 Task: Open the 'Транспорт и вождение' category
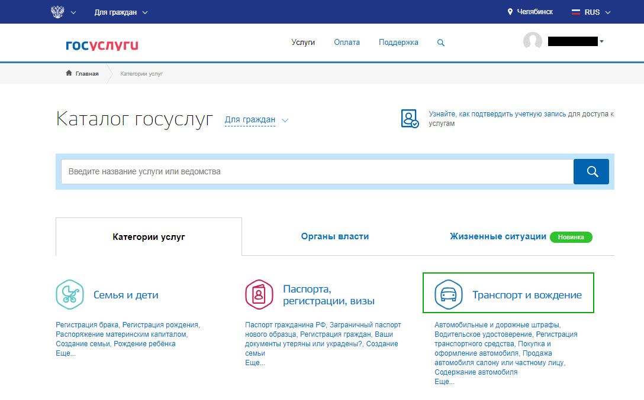(x=527, y=295)
